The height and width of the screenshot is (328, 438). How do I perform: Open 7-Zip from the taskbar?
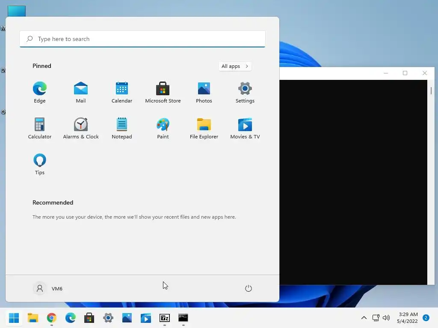point(165,318)
